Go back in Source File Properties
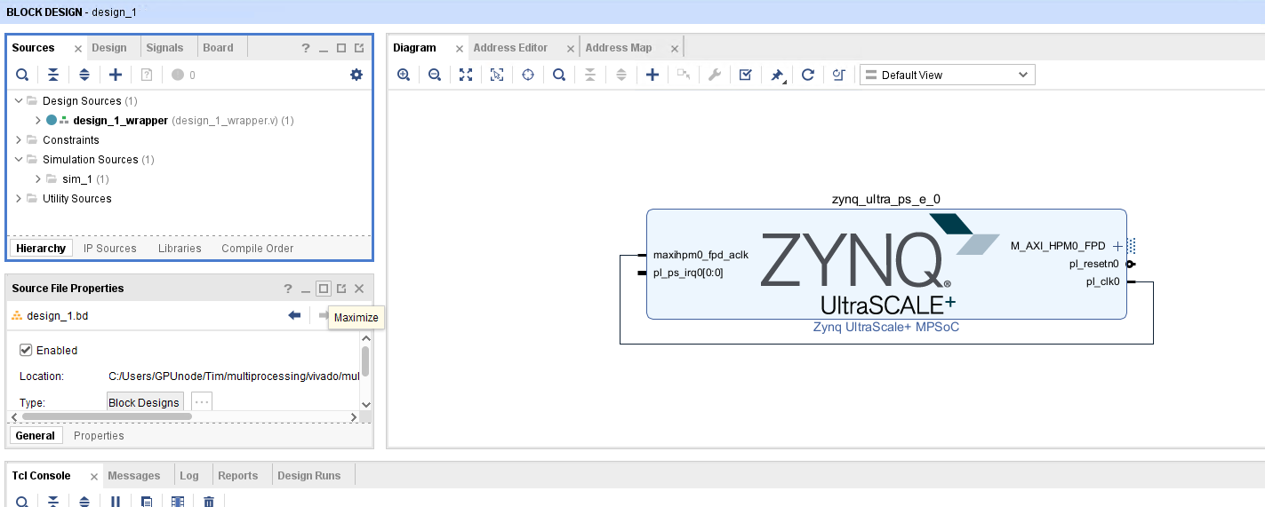 pos(294,315)
